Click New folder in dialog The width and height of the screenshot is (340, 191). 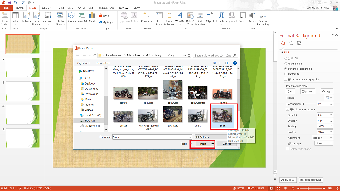[103, 63]
